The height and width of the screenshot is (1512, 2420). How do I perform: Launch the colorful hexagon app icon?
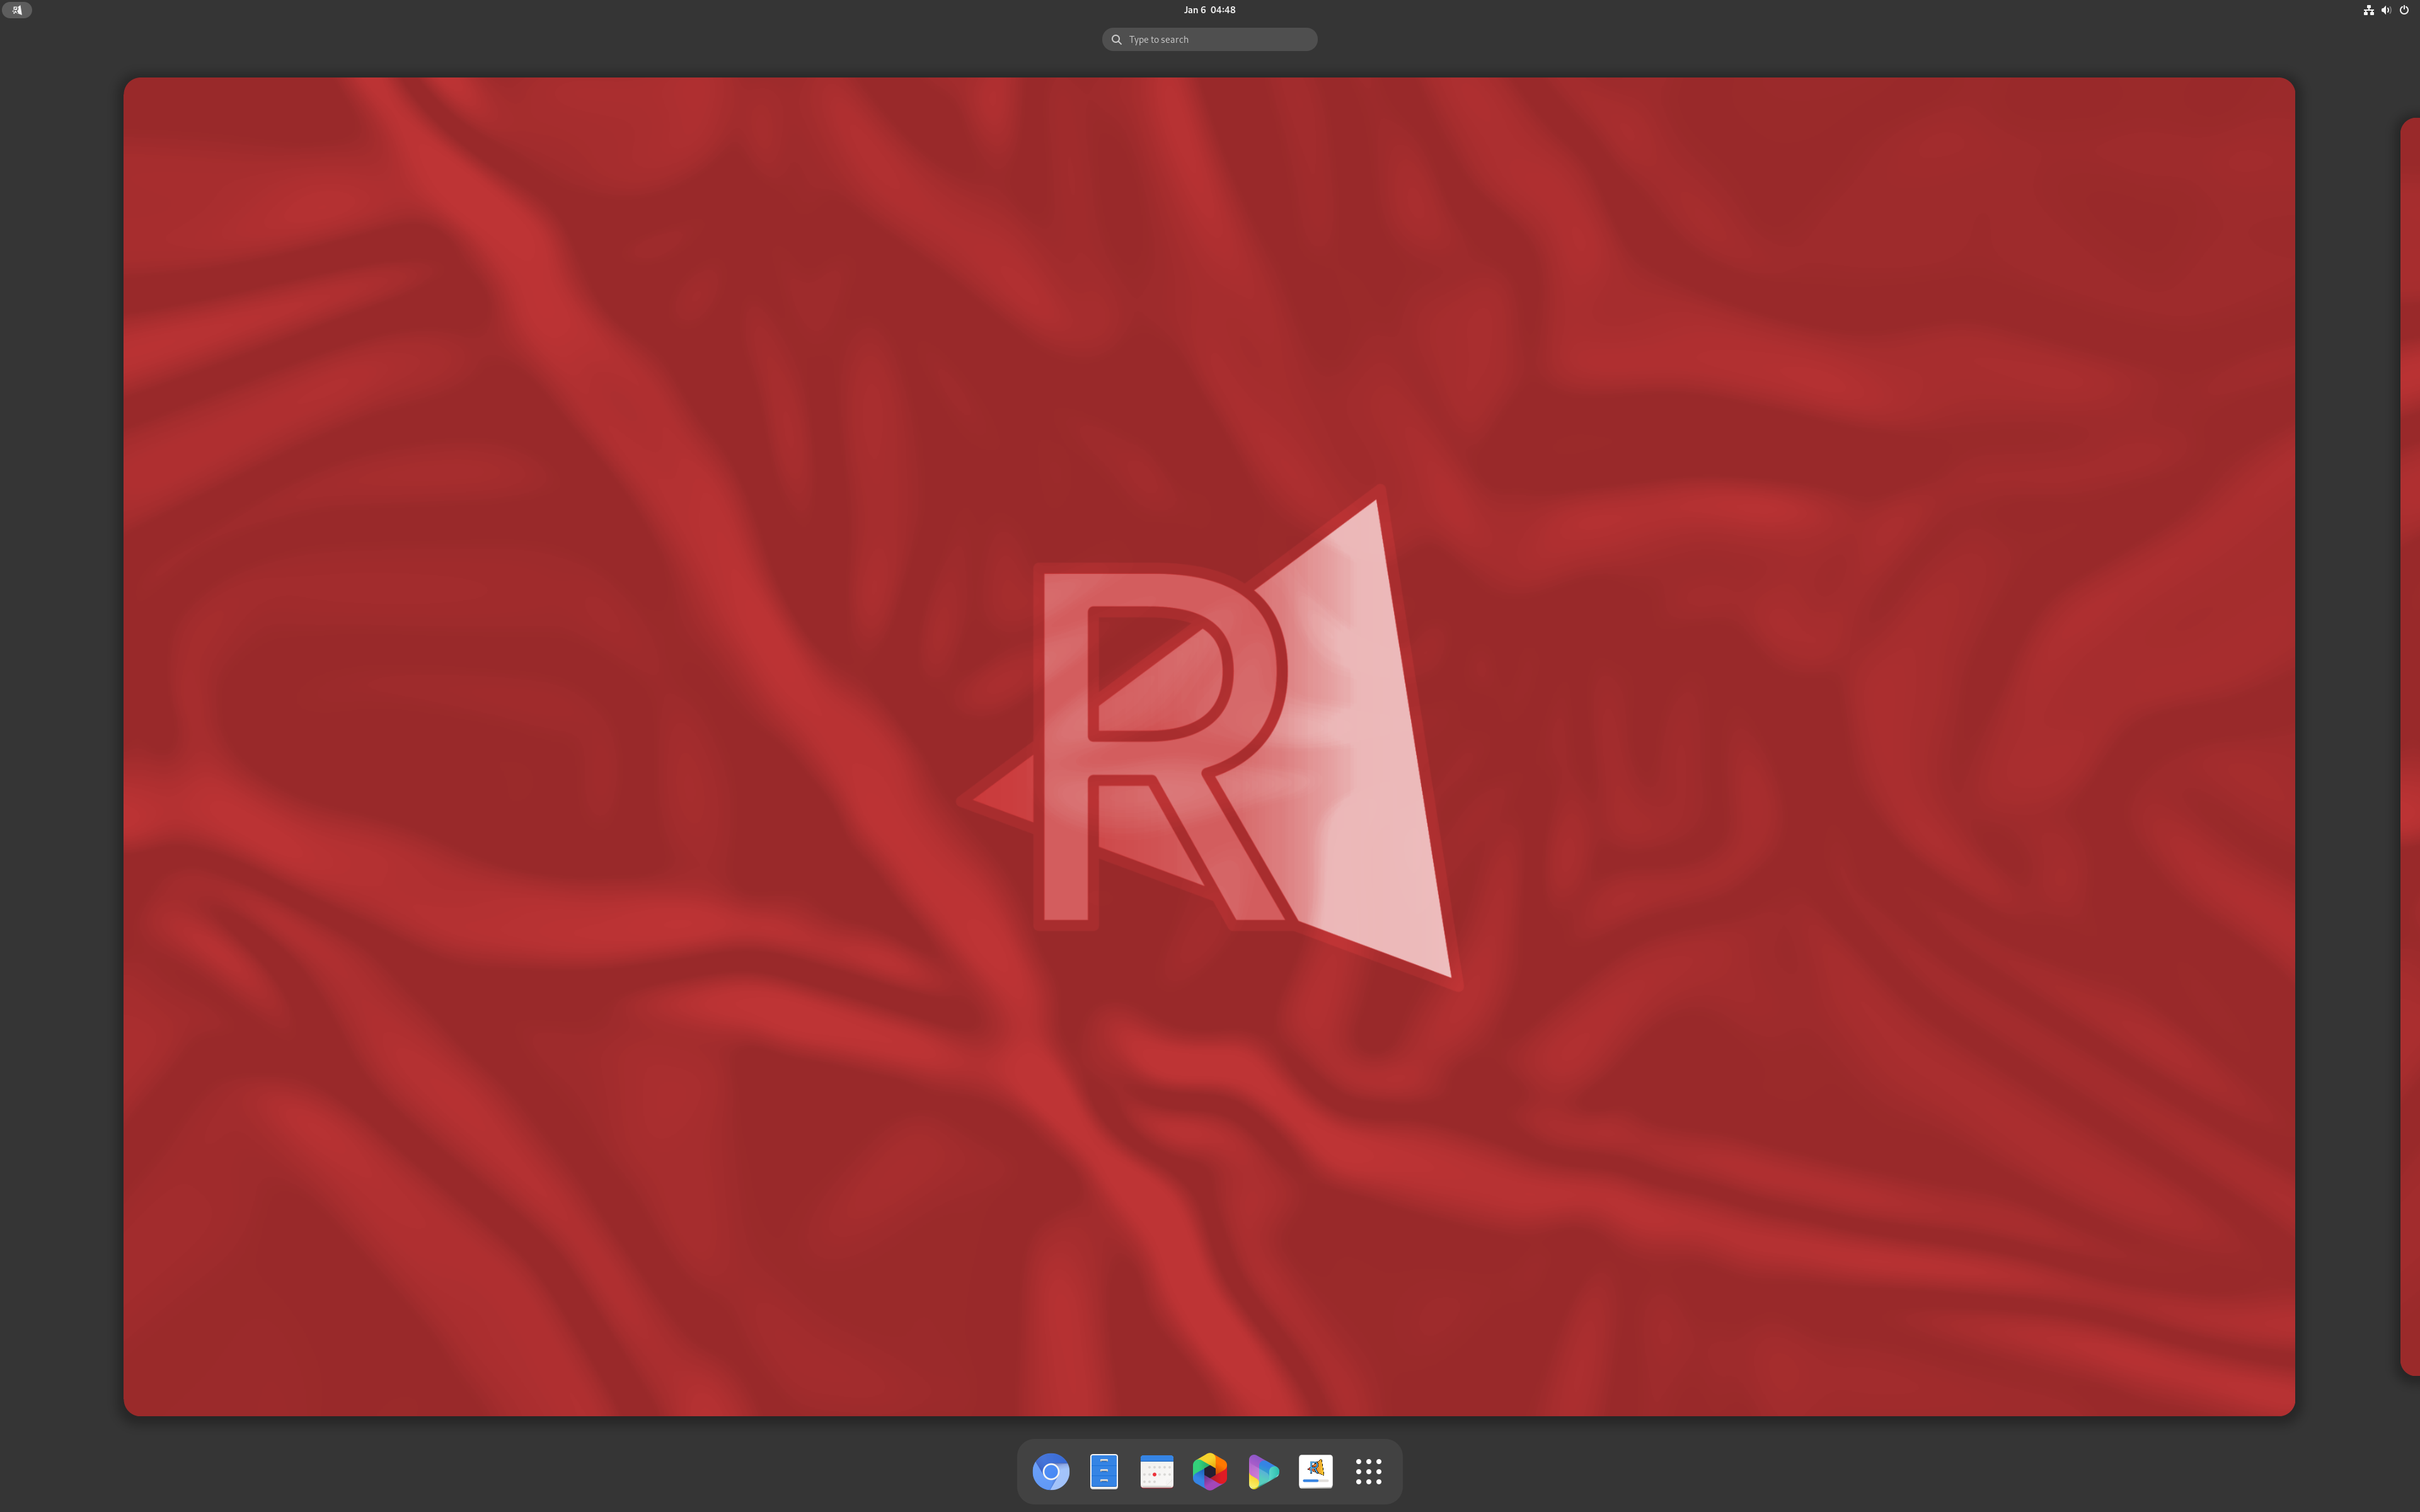[1209, 1471]
